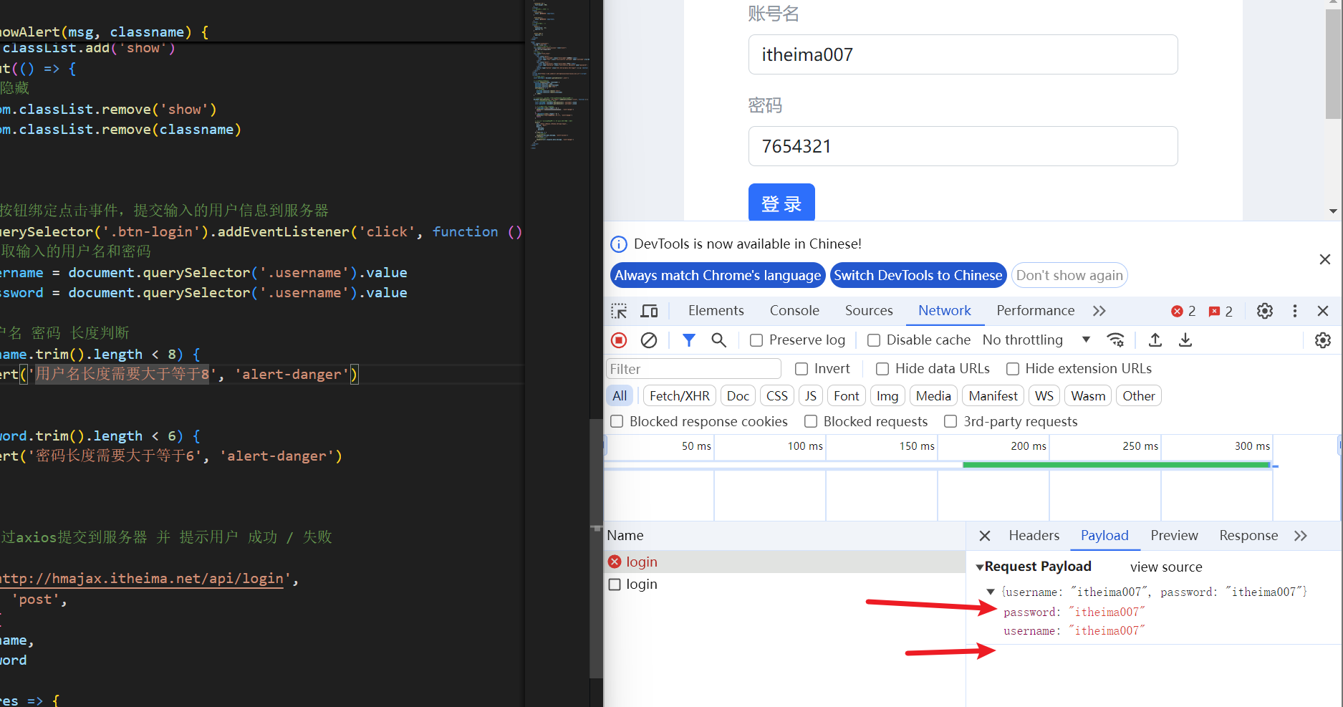Screen dimensions: 1343x707
Task: Toggle the Invert filter checkbox
Action: coord(802,369)
